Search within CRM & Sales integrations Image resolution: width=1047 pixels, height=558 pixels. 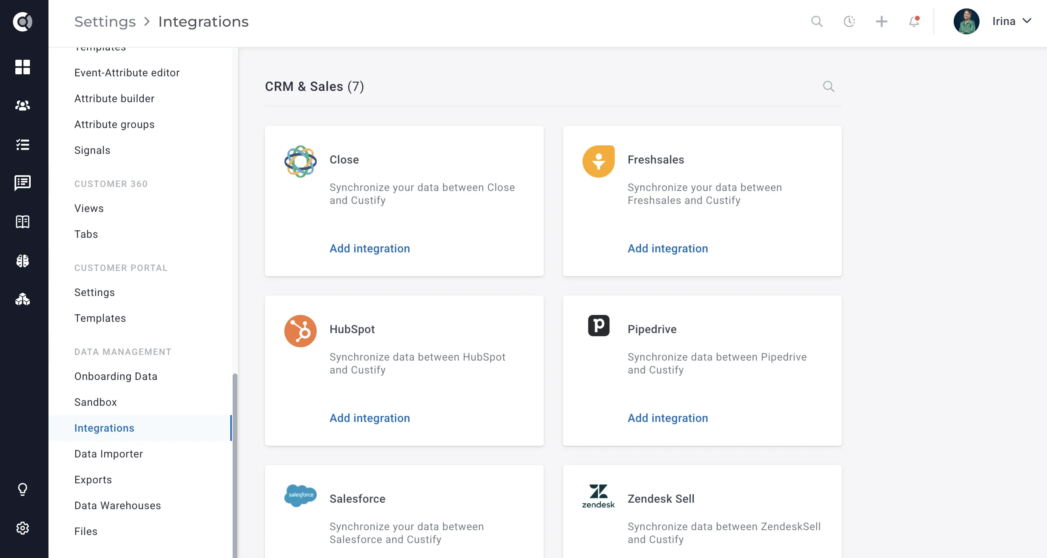pyautogui.click(x=828, y=86)
